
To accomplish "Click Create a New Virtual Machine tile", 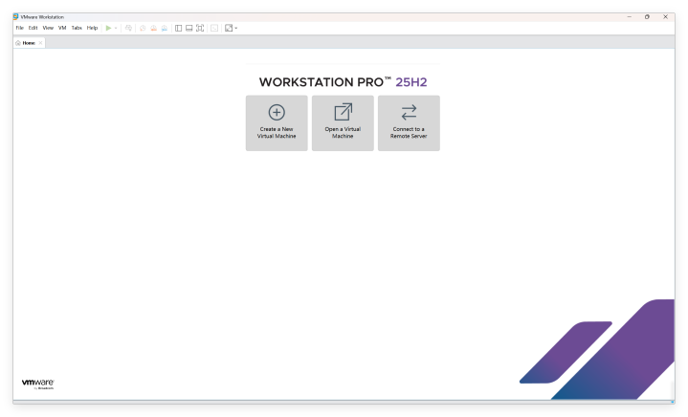I will (277, 123).
